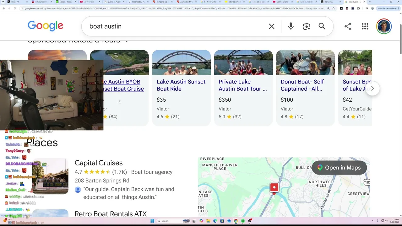This screenshot has width=402, height=226.
Task: Bookmark this page with the star icon
Action: (334, 8)
